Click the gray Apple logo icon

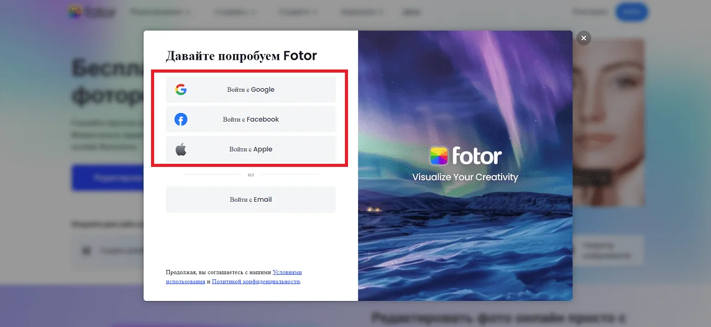[x=181, y=149]
